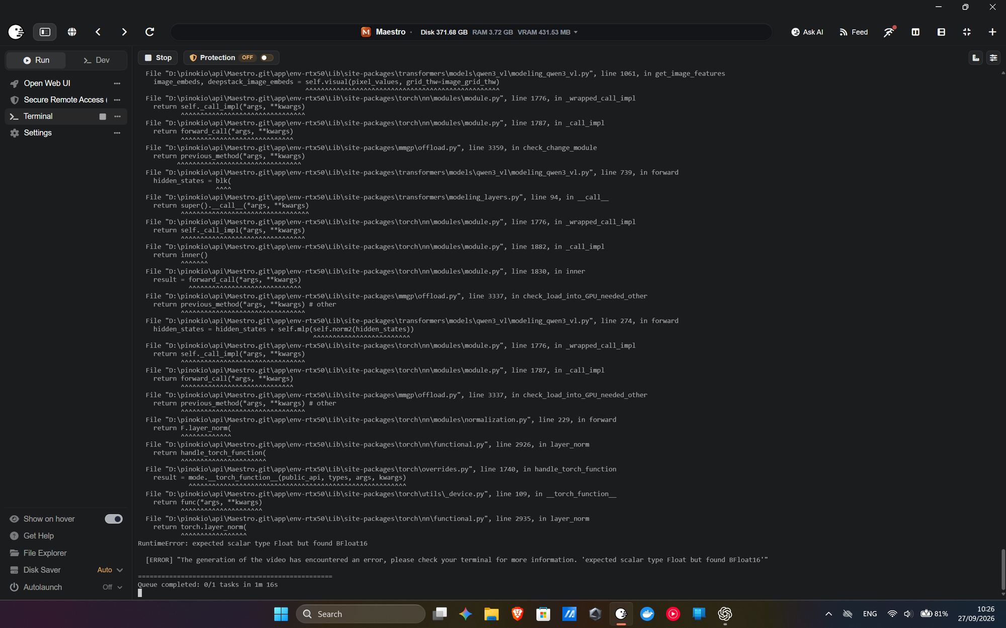Viewport: 1006px width, 628px height.
Task: Disable the Show on hover switch
Action: [114, 519]
